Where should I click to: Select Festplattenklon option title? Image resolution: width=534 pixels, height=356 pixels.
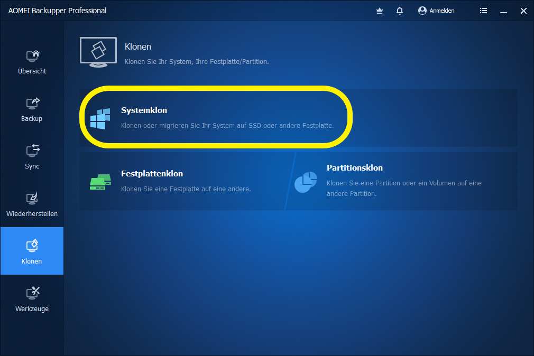coord(152,174)
